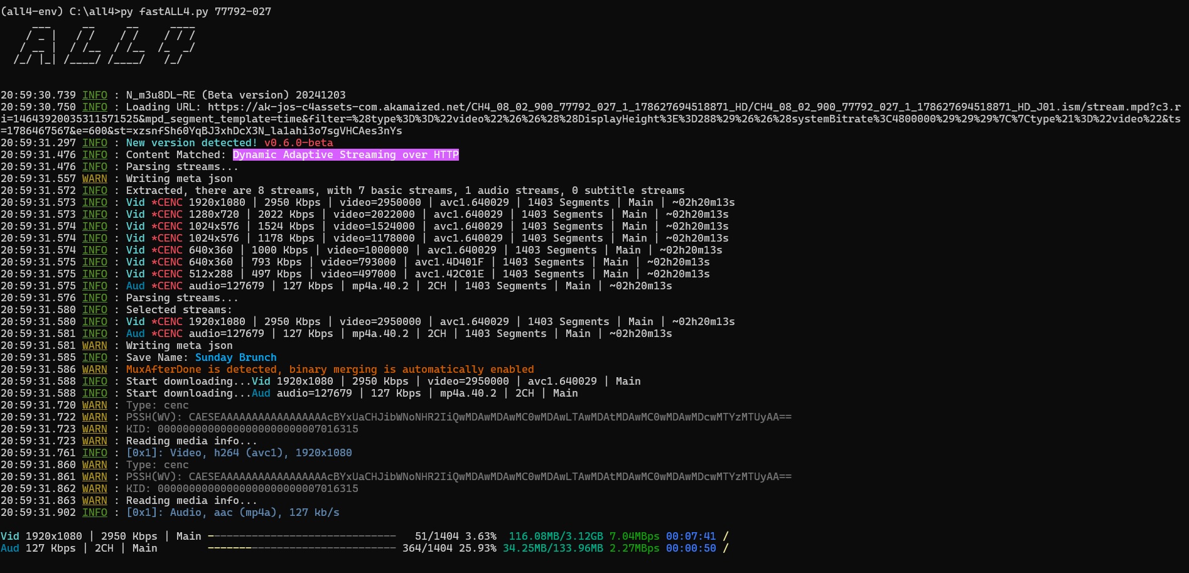Click the '1178 Kbps' bitrate value

[x=286, y=238]
